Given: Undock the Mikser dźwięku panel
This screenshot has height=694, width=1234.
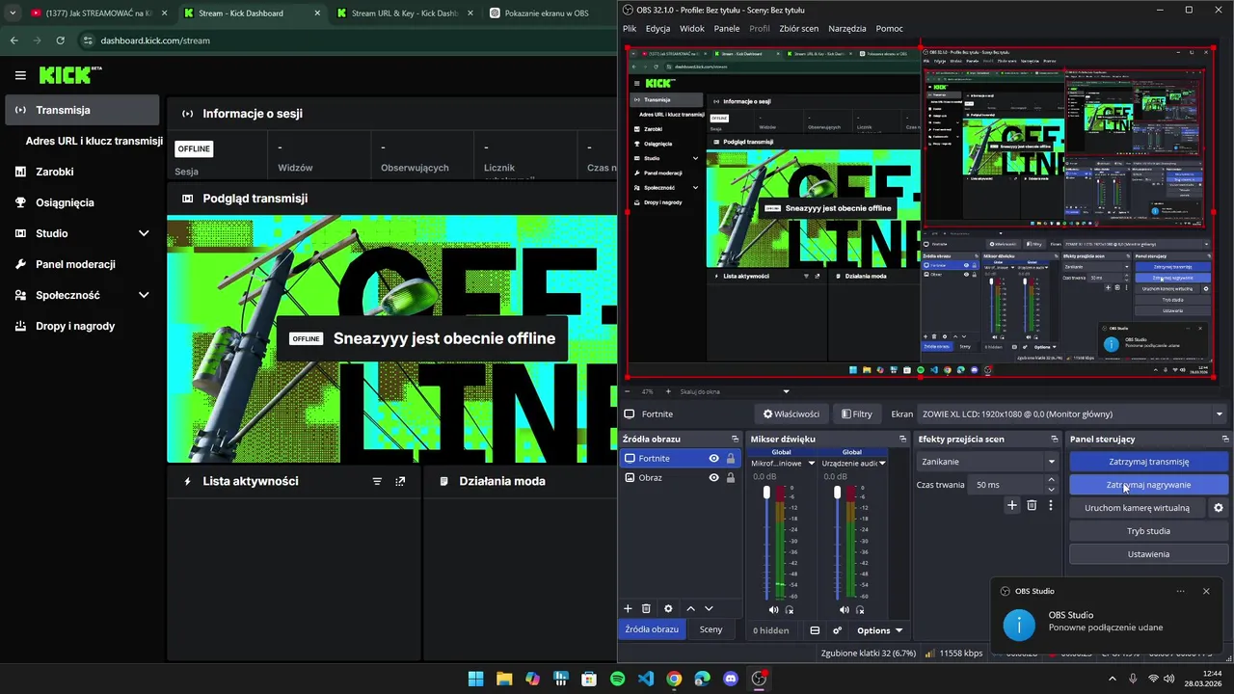Looking at the screenshot, I should coord(903,439).
